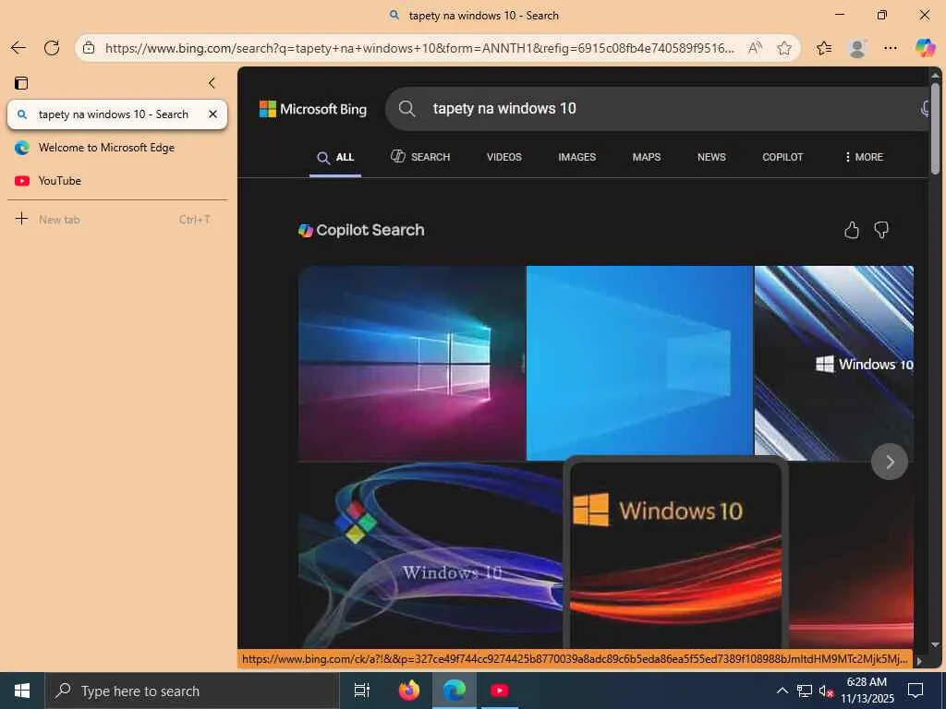This screenshot has width=946, height=709.
Task: Open the purple swirl Windows 10 wallpaper
Action: pos(431,555)
